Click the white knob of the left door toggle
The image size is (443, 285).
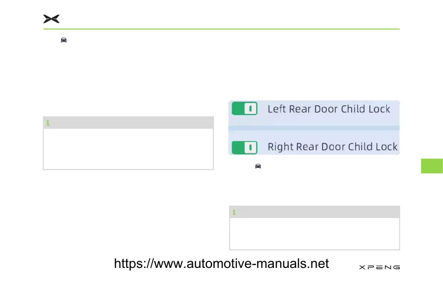tap(251, 108)
